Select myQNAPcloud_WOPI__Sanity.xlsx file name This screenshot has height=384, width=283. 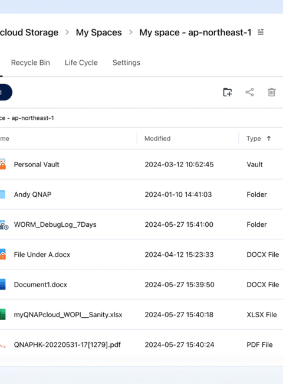[68, 315]
